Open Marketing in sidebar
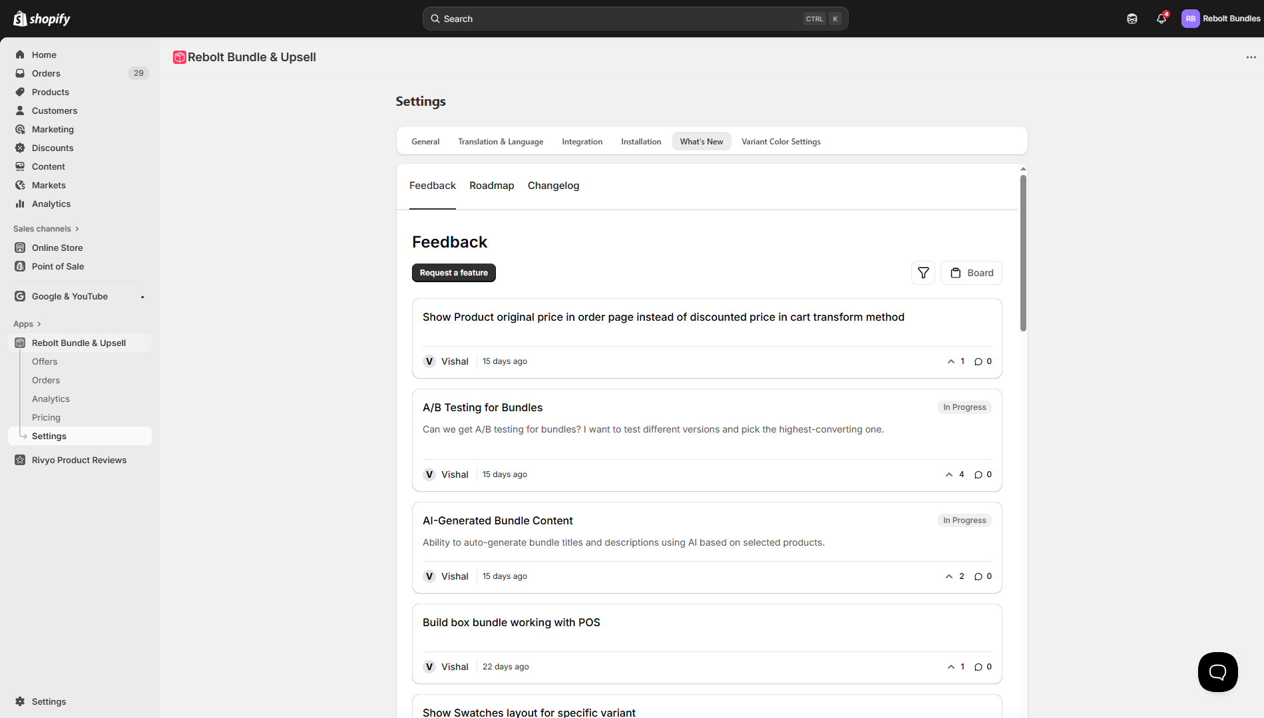Viewport: 1264px width, 718px height. 80,129
